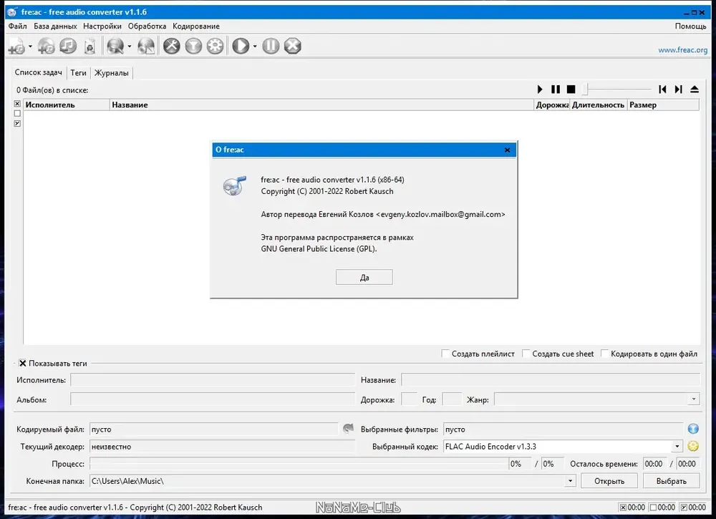
Task: Click the select all tracks X box
Action: (x=17, y=104)
